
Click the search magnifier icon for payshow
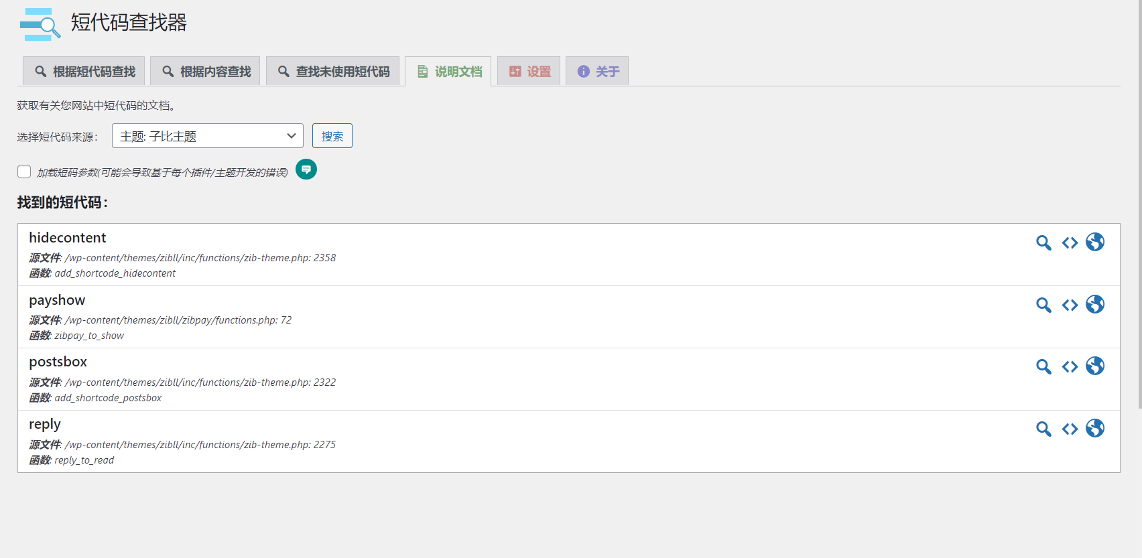[1043, 305]
